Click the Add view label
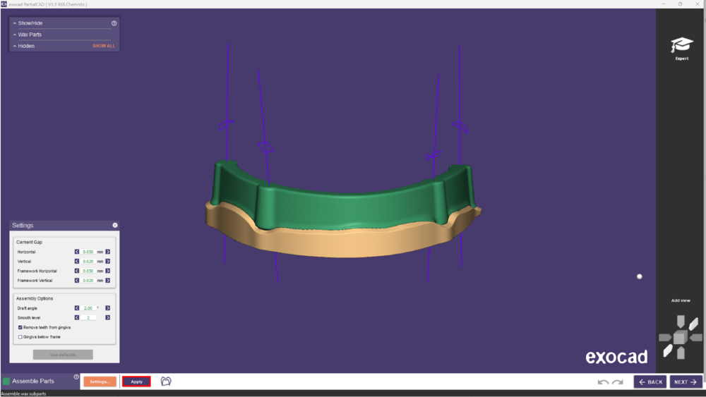This screenshot has width=706, height=397. click(x=681, y=300)
